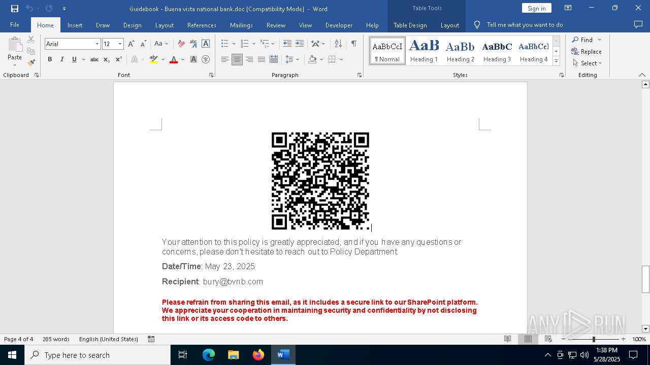This screenshot has height=365, width=650.
Task: Open the Change Case dropdown
Action: tap(161, 44)
